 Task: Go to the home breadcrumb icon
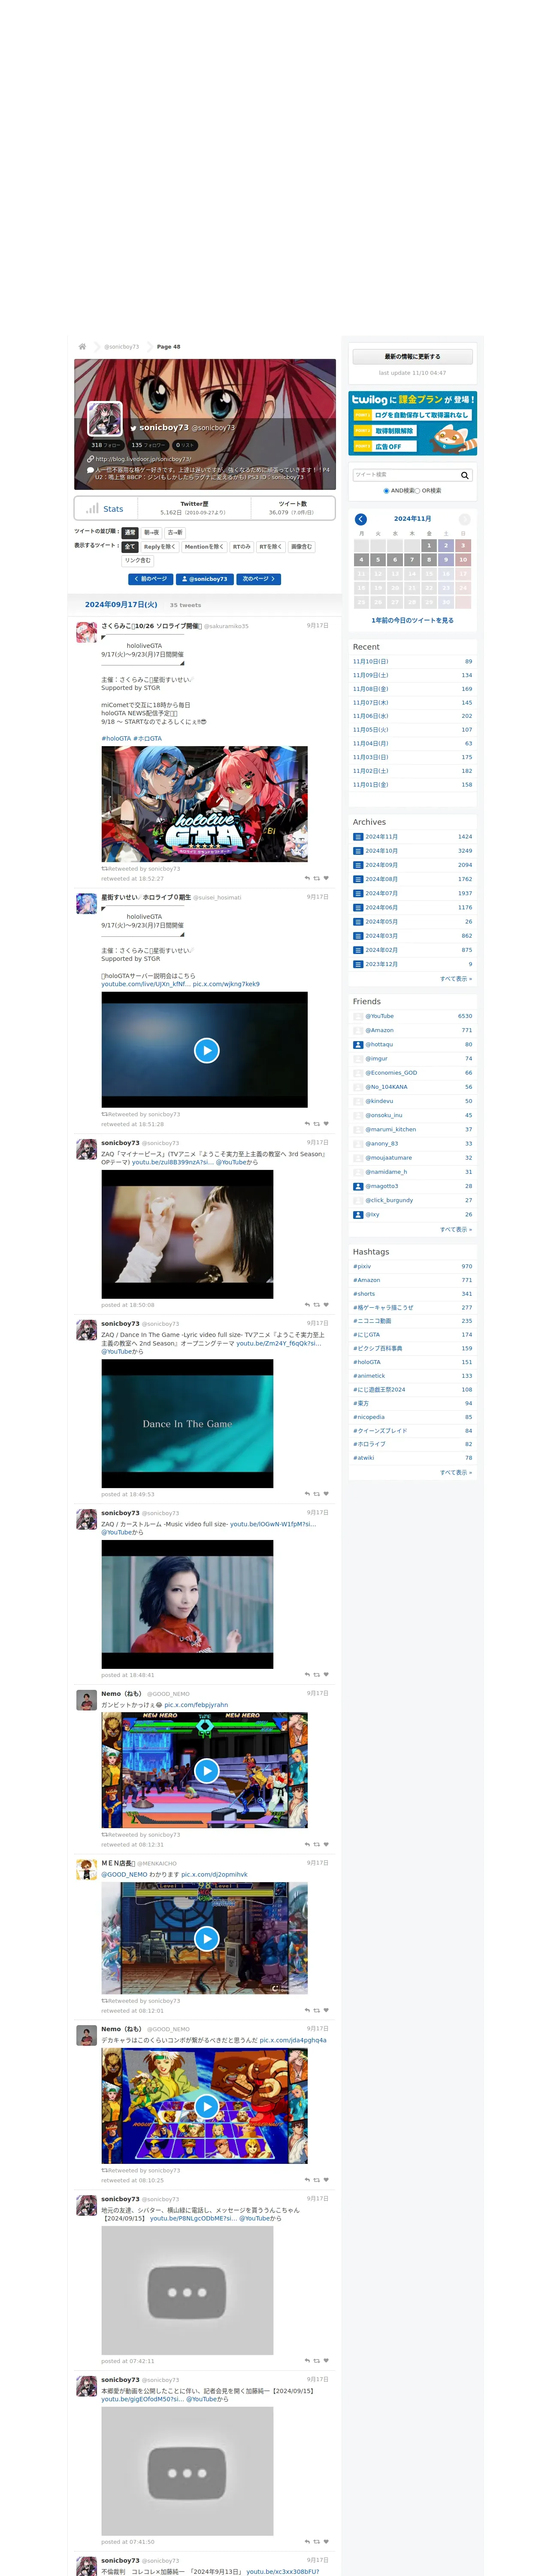click(x=82, y=347)
